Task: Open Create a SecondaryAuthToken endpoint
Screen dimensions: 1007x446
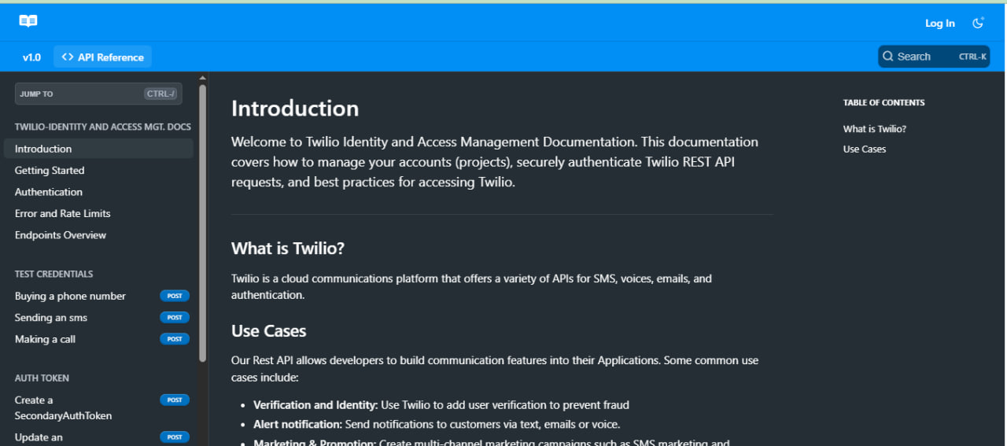Action: click(63, 407)
